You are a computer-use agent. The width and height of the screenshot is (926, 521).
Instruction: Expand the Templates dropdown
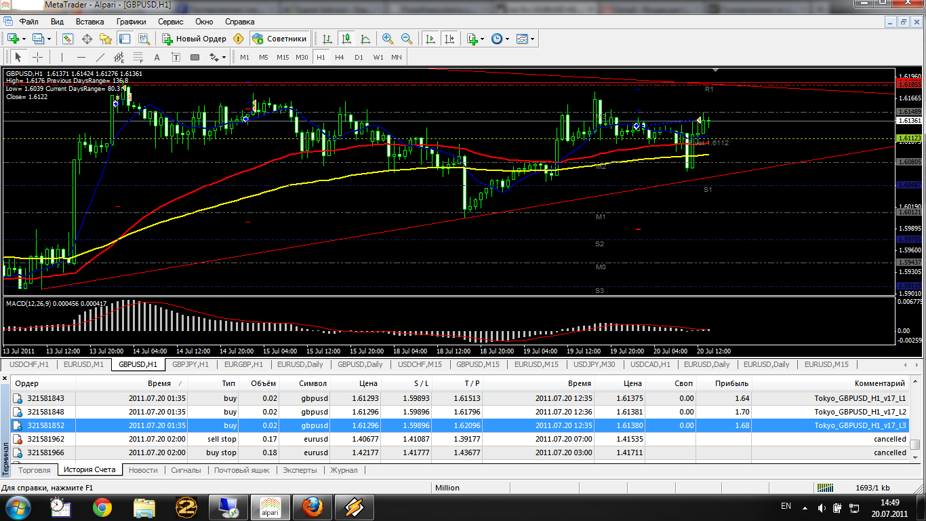[532, 39]
